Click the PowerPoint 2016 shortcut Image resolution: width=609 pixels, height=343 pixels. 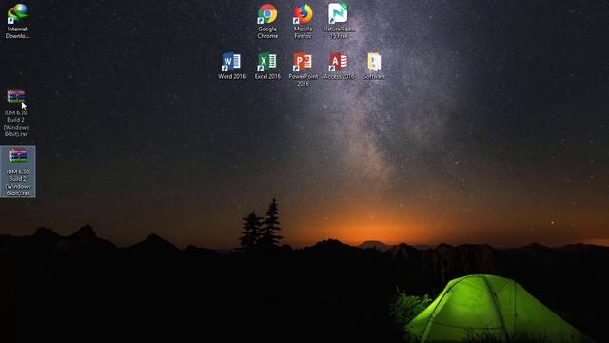pos(303,70)
